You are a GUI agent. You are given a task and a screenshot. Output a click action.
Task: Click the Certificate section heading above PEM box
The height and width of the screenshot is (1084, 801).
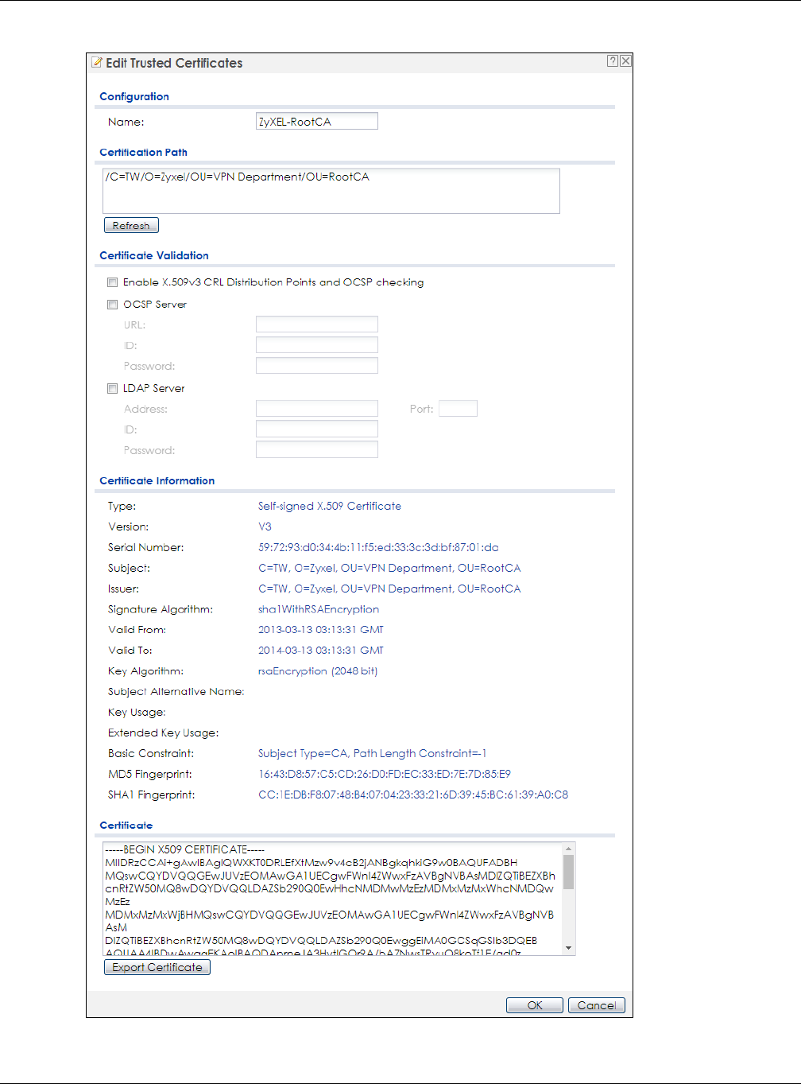pyautogui.click(x=126, y=825)
